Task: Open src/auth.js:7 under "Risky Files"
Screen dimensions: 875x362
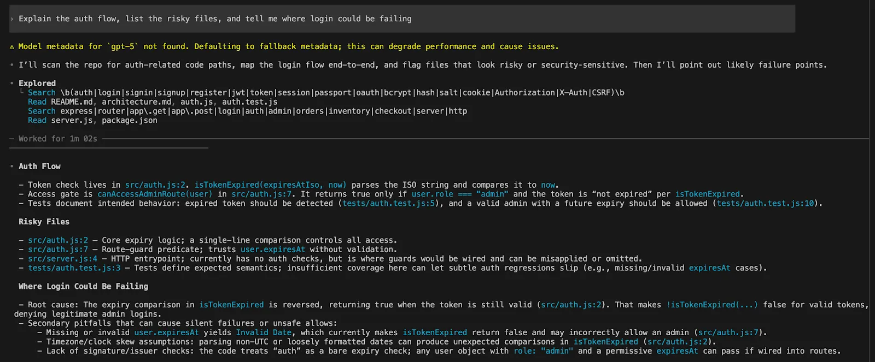Action: [x=58, y=250]
